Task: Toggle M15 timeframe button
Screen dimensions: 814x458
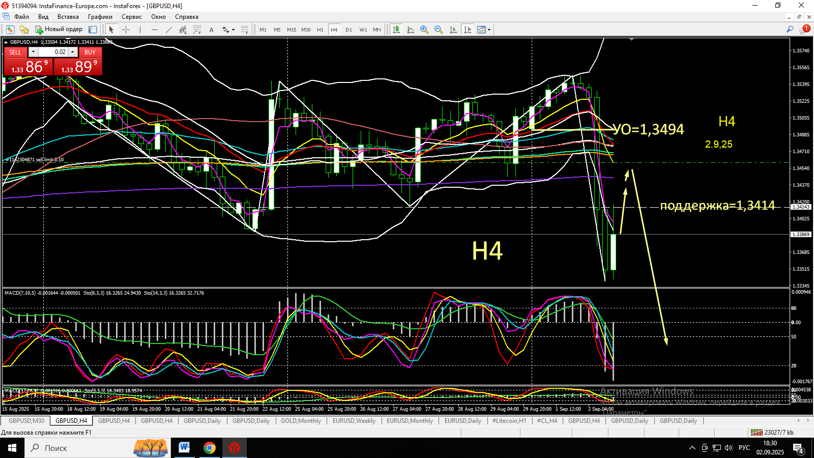Action: tap(292, 30)
